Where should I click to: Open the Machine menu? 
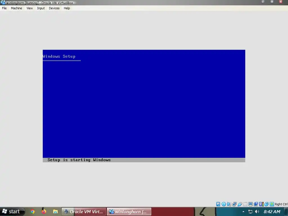click(16, 8)
